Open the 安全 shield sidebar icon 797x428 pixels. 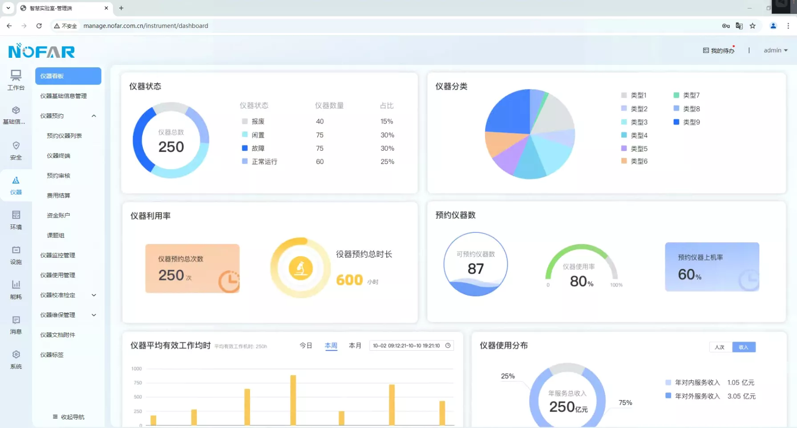(x=16, y=145)
